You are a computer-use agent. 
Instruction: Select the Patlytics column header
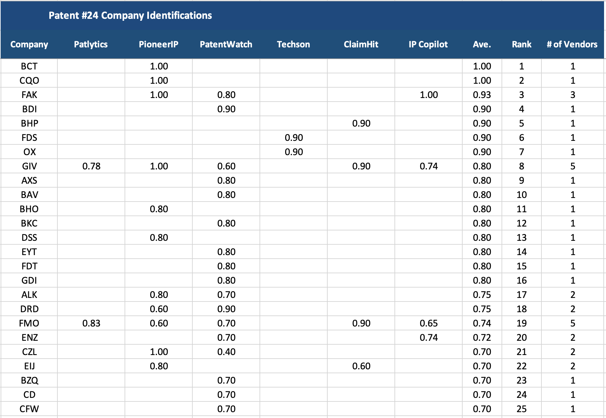[91, 44]
